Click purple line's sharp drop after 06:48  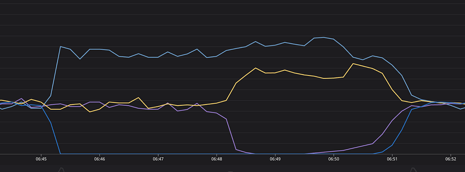pos(231,134)
